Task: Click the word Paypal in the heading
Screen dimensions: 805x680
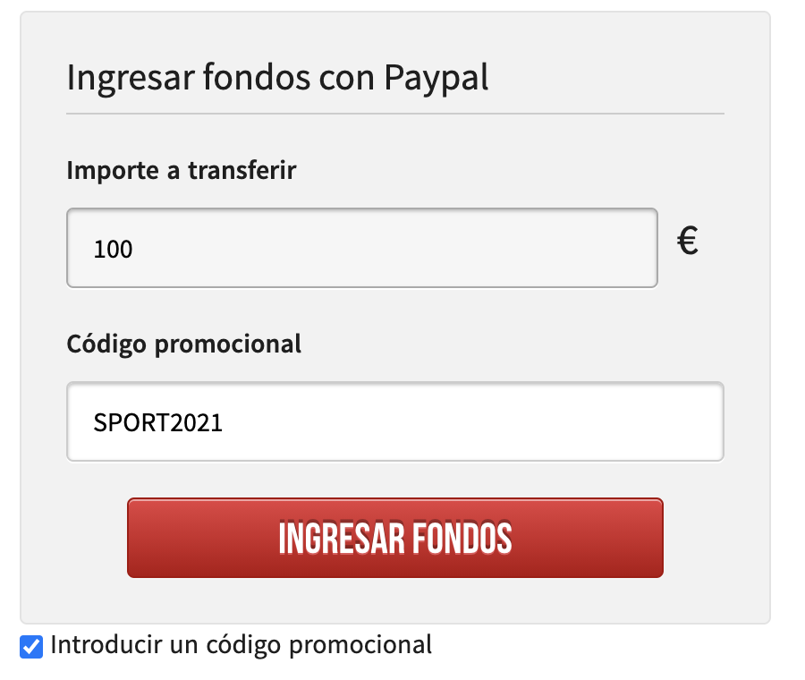Action: coord(436,79)
